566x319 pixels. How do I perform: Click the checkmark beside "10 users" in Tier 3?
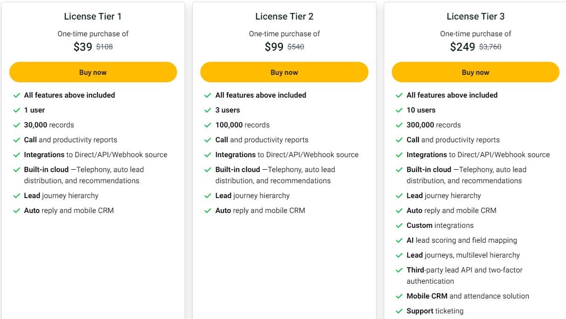(x=399, y=110)
